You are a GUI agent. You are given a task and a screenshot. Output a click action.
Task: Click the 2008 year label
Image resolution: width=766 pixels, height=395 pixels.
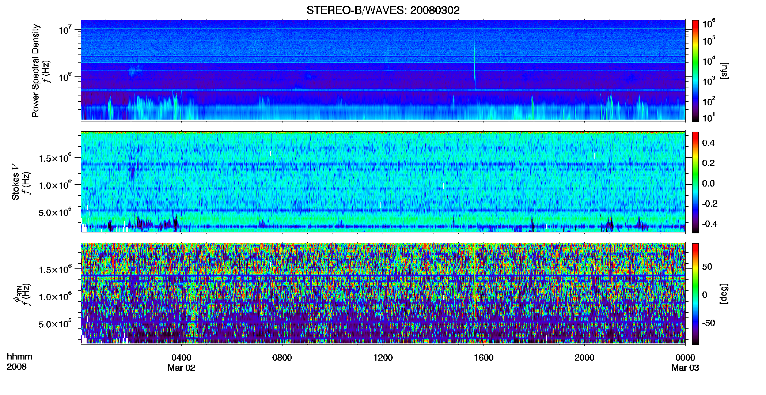[x=17, y=367]
